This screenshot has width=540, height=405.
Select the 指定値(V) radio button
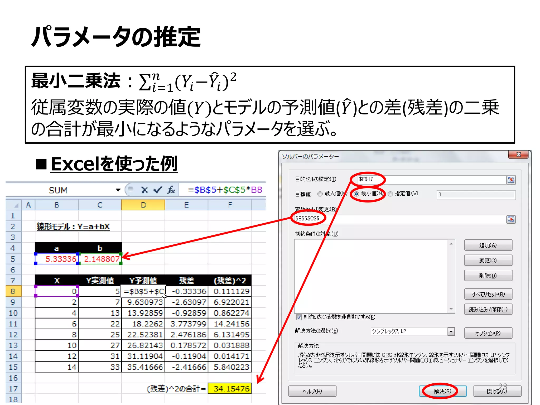click(390, 194)
